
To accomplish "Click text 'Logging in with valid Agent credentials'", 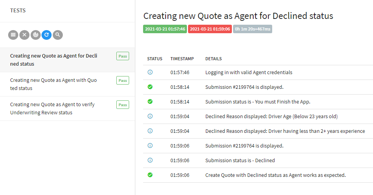I will pyautogui.click(x=249, y=73).
